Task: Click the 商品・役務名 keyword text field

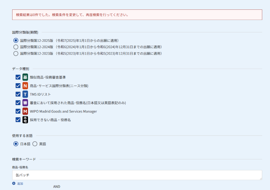Action: 137,175
